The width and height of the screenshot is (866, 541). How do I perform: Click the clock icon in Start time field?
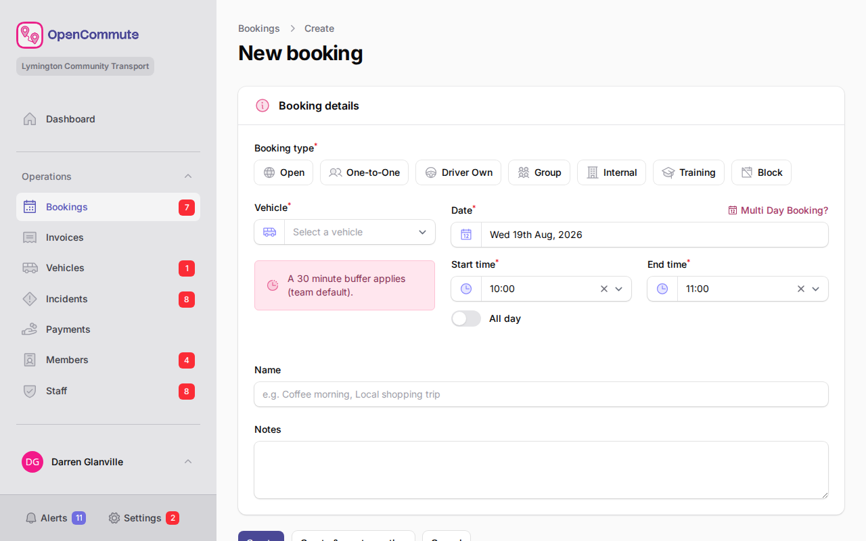[x=466, y=289]
